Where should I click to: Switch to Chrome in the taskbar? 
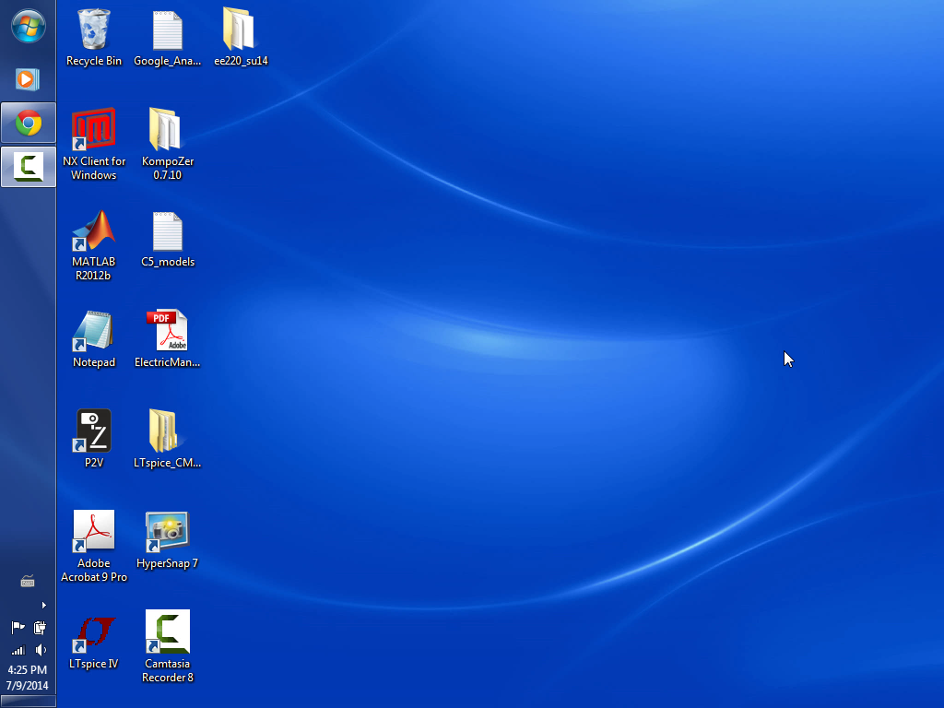(28, 123)
